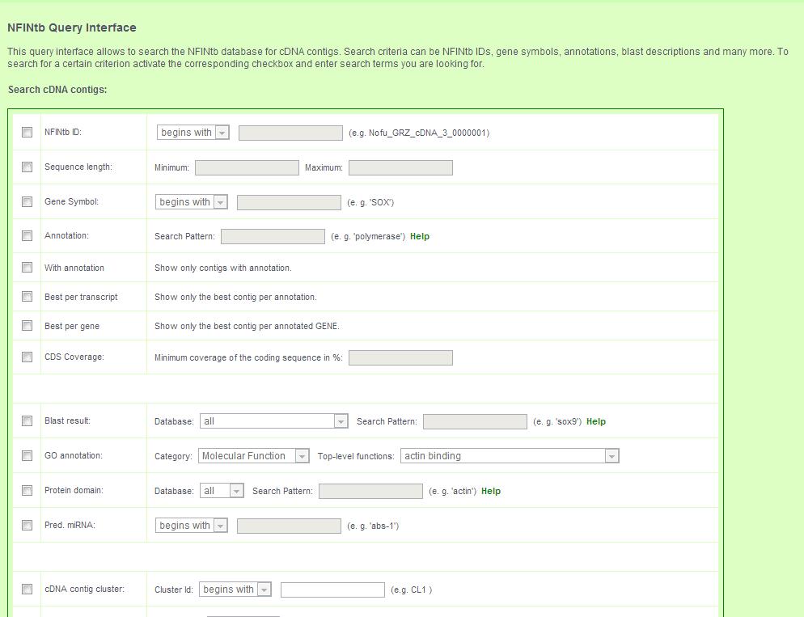Image resolution: width=804 pixels, height=617 pixels.
Task: Open the Protein domain Help link
Action: tap(491, 491)
